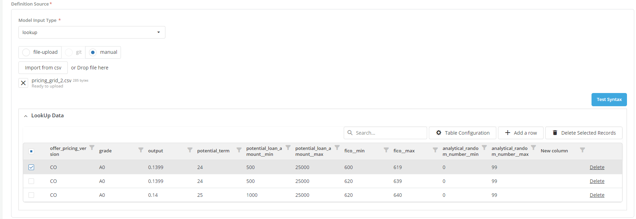Remove pricing_grid_2.csv file with X icon
636x219 pixels.
tap(23, 83)
